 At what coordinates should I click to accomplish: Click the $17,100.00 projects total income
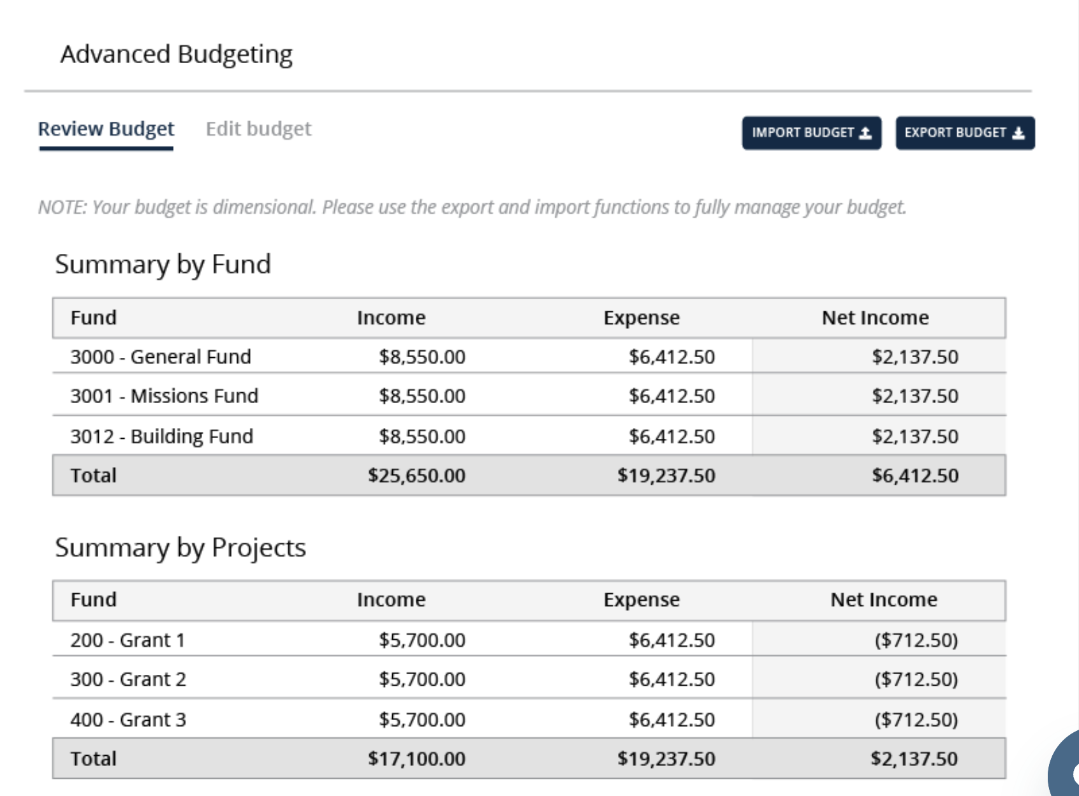click(416, 759)
